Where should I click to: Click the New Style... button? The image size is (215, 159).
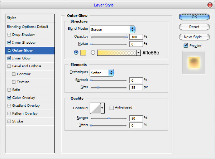[x=194, y=37]
